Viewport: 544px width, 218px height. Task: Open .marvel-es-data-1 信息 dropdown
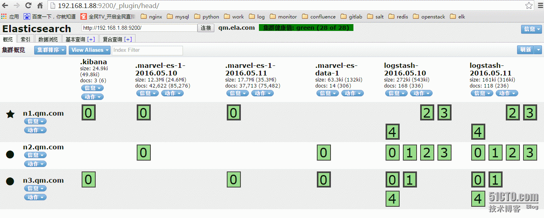[x=327, y=93]
